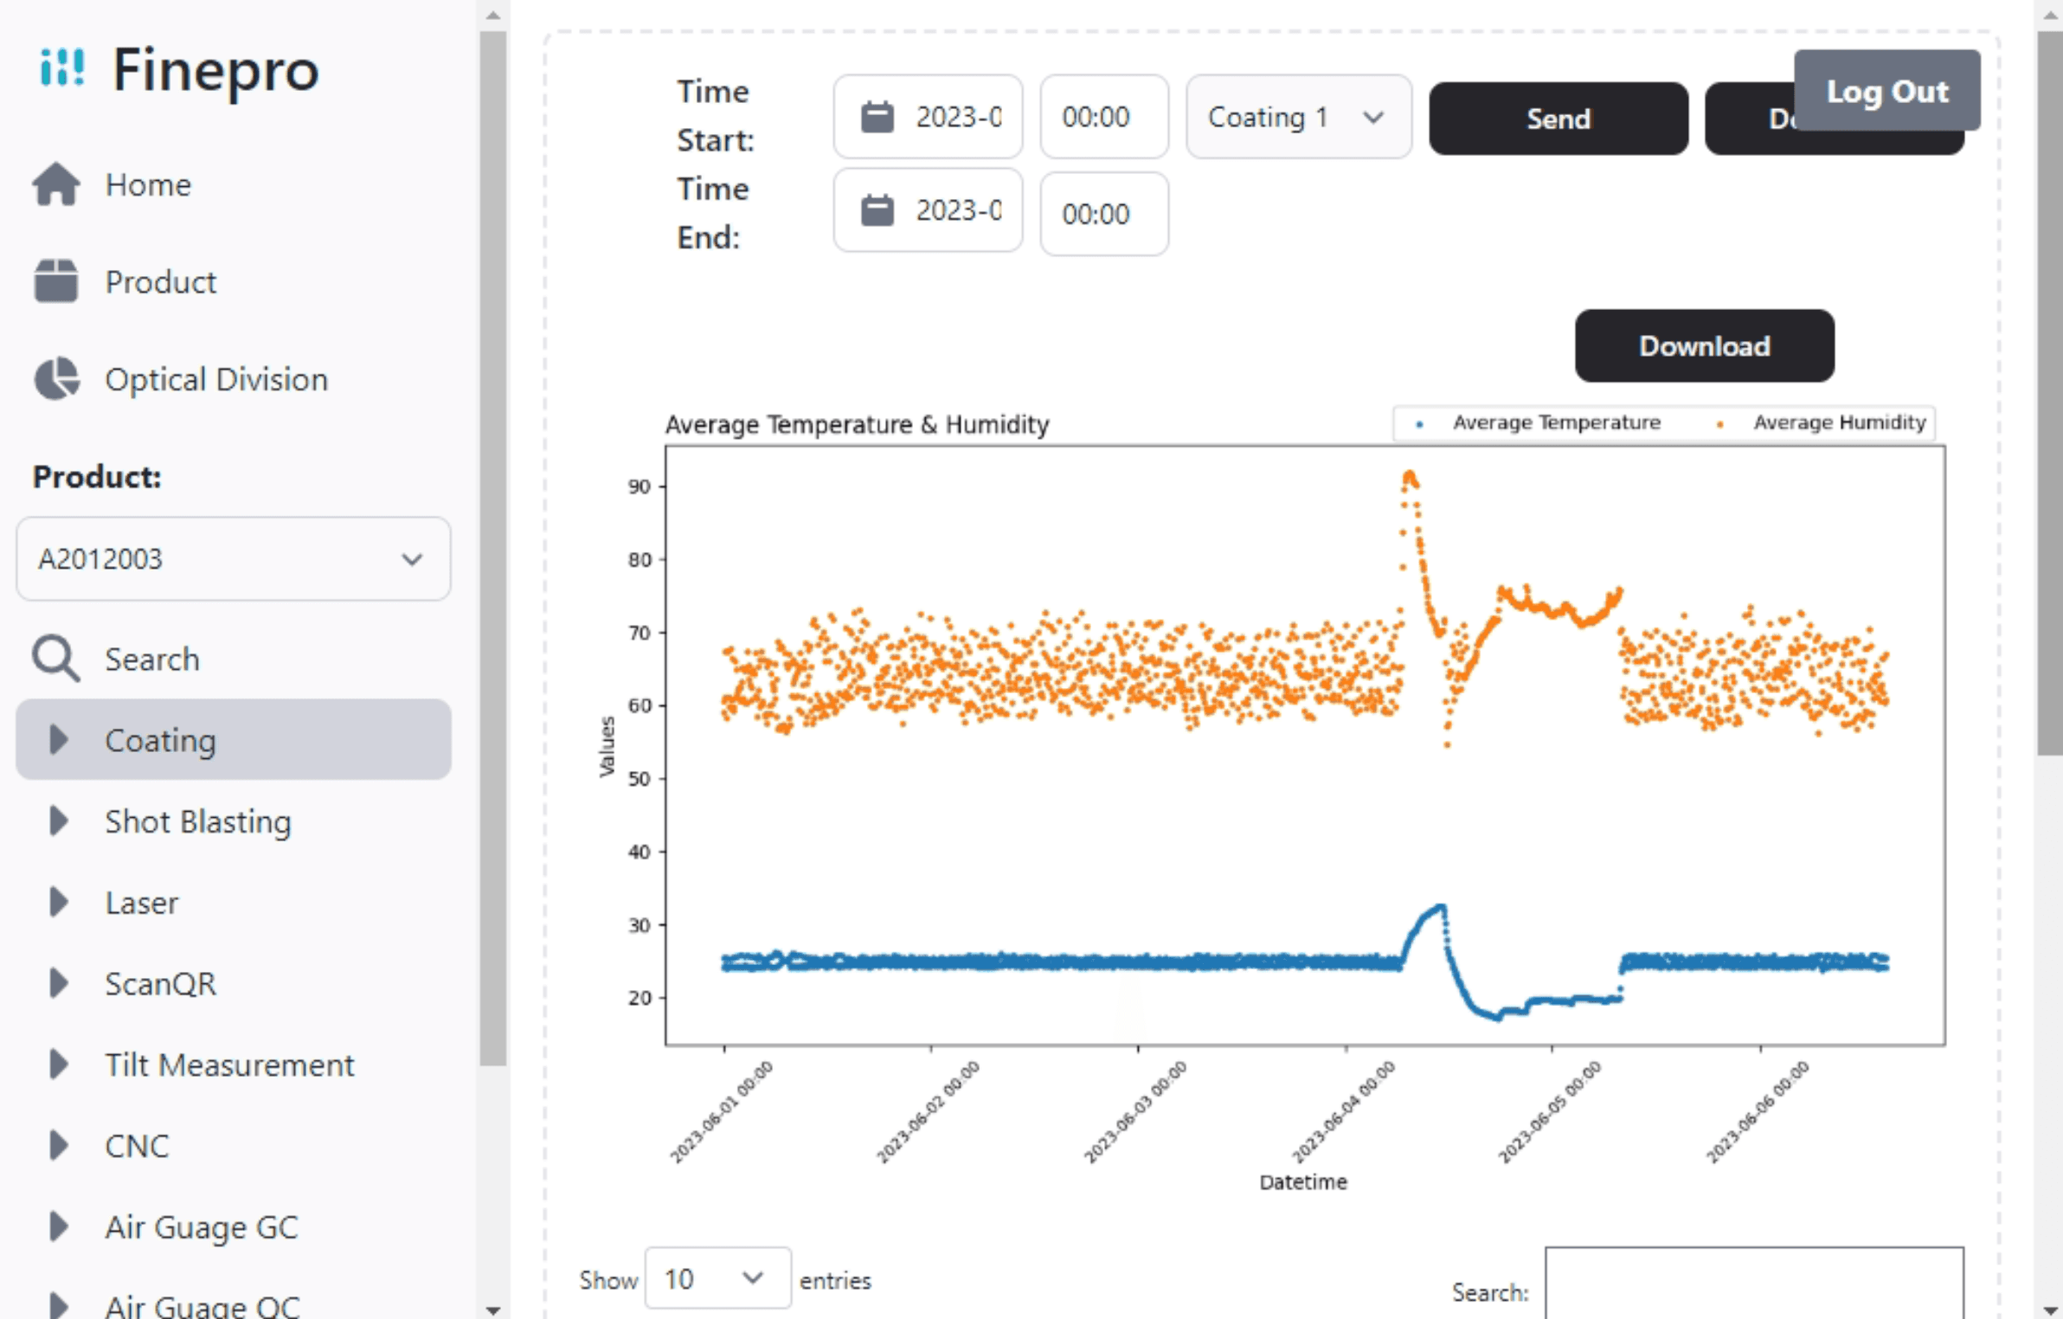Change the Show entries count dropdown

click(717, 1278)
